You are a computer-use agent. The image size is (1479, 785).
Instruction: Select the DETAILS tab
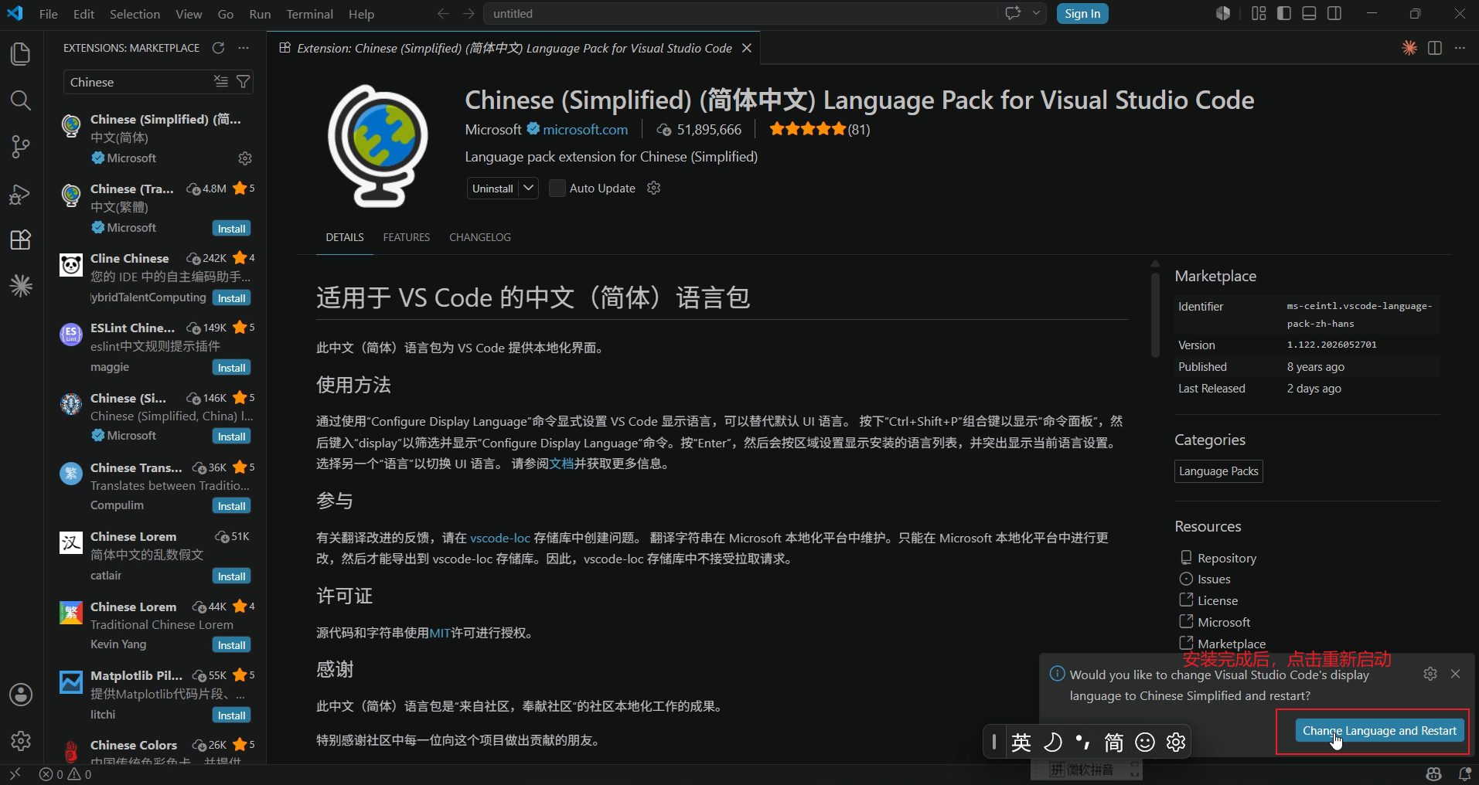point(345,237)
